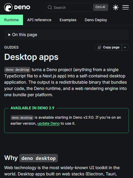Image resolution: width=133 pixels, height=178 pixels.
Task: Open the API reference tab
Action: [39, 20]
